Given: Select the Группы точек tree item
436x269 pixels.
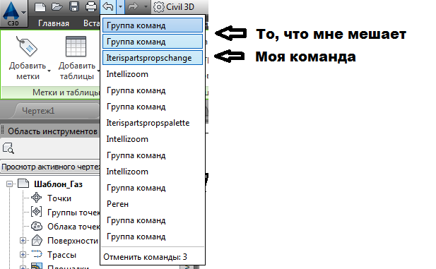Looking at the screenshot, I should pyautogui.click(x=73, y=213).
